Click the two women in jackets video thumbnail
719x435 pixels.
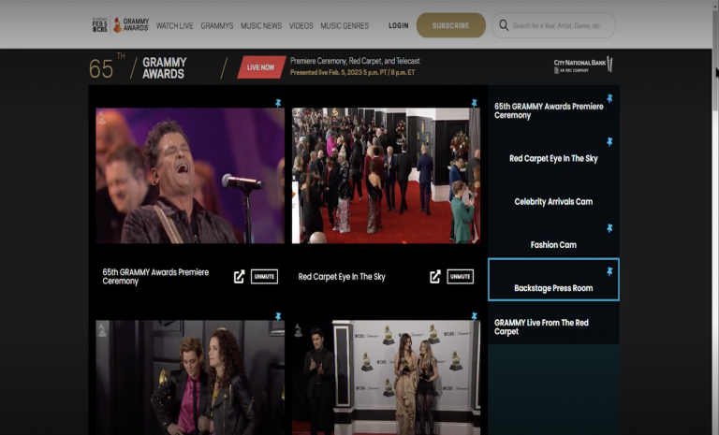tap(190, 377)
